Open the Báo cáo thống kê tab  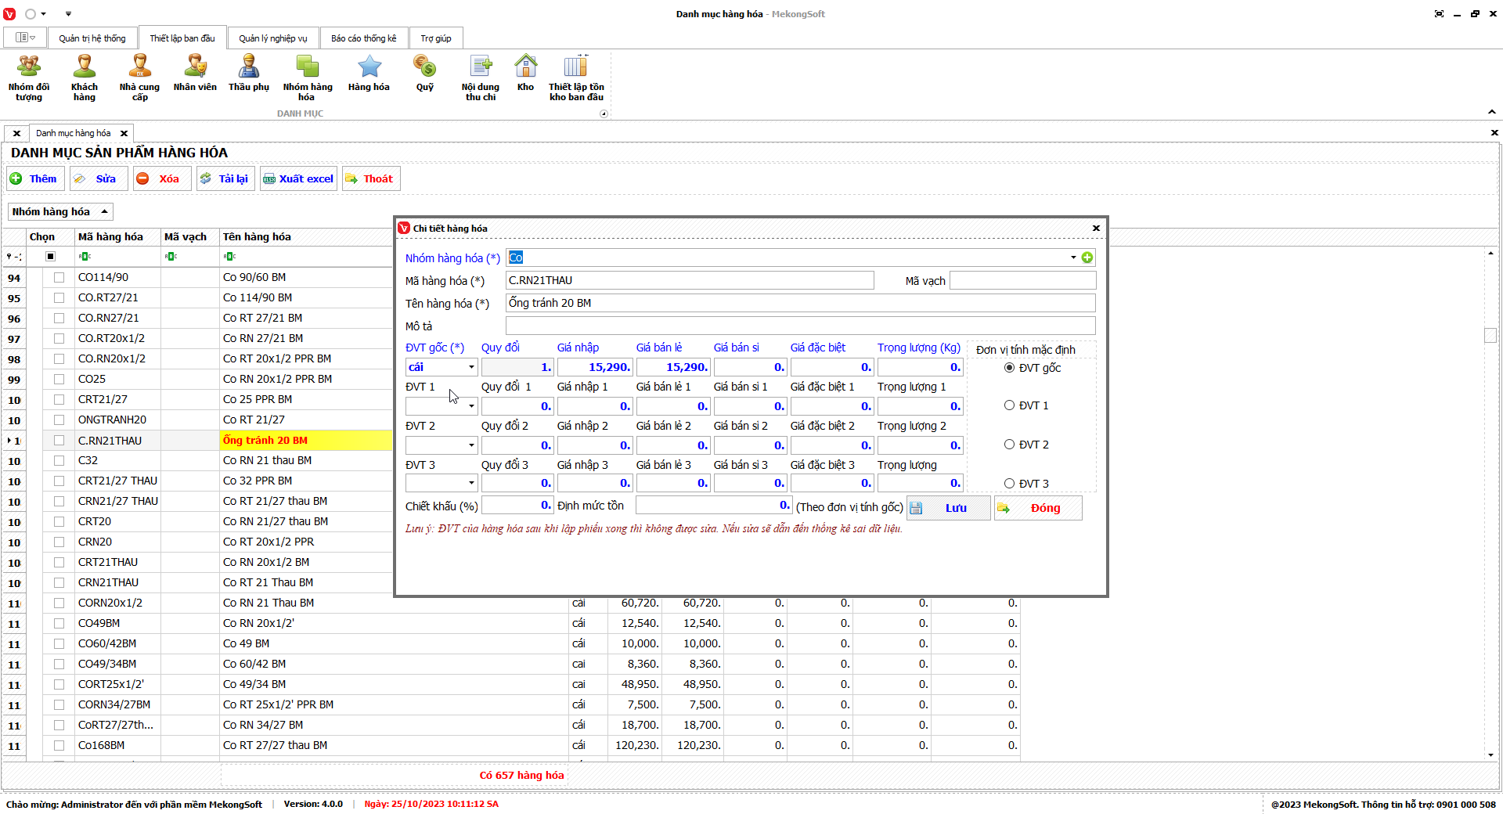363,38
